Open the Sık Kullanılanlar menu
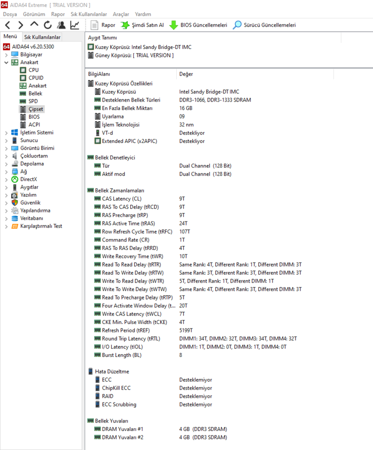The image size is (373, 450). coord(89,14)
